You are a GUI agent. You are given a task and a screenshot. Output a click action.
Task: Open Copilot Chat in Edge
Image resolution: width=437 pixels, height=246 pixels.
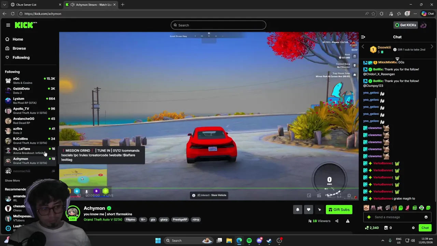(x=427, y=14)
